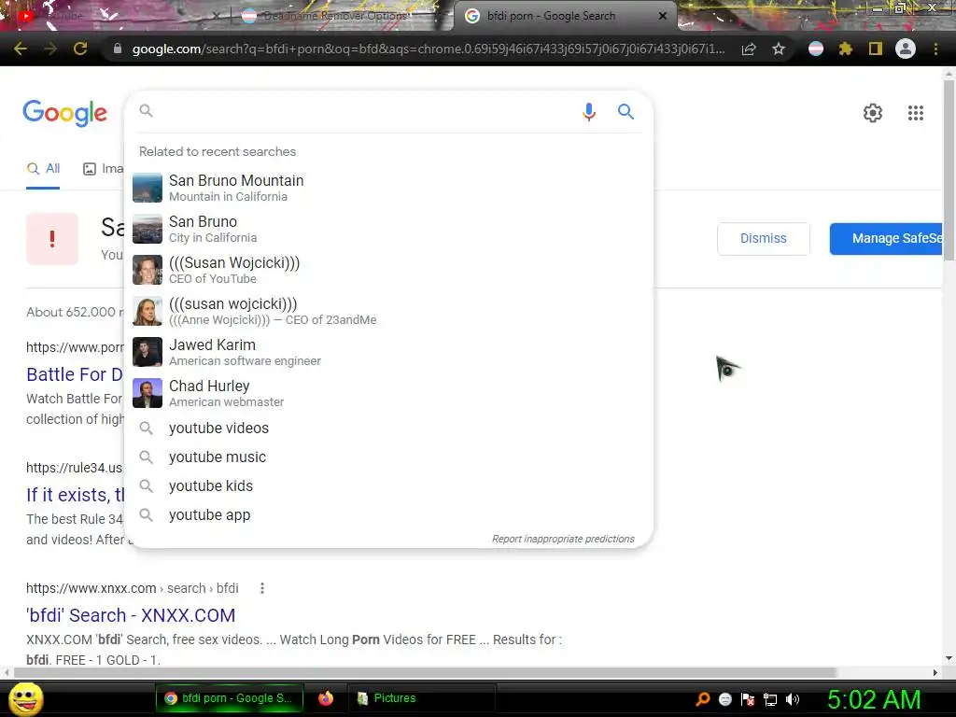Open the Deadname Remover extension icon
This screenshot has height=717, width=956.
point(816,49)
